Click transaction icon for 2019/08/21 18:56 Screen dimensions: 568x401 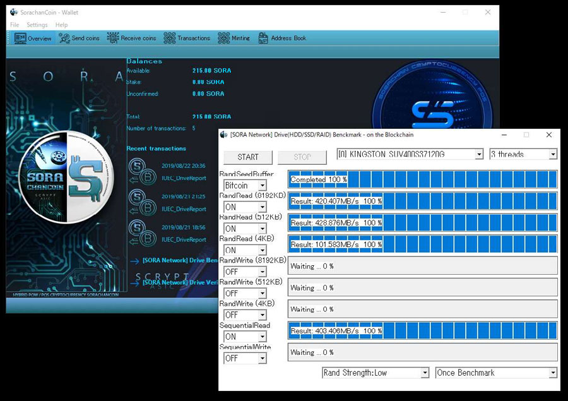point(143,234)
